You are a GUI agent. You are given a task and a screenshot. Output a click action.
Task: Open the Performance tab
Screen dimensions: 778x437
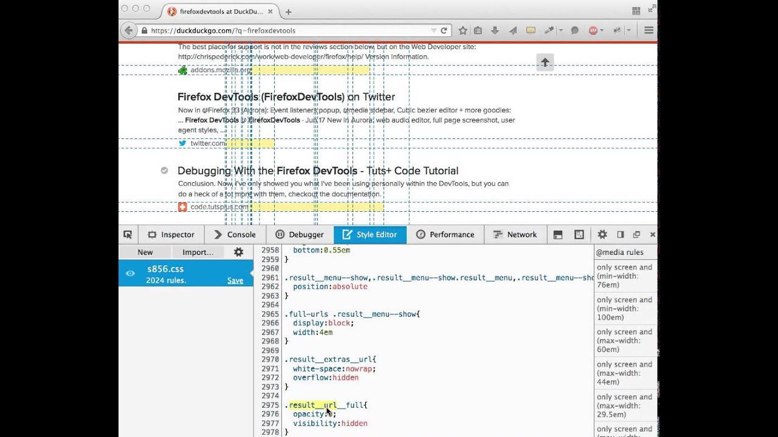445,234
